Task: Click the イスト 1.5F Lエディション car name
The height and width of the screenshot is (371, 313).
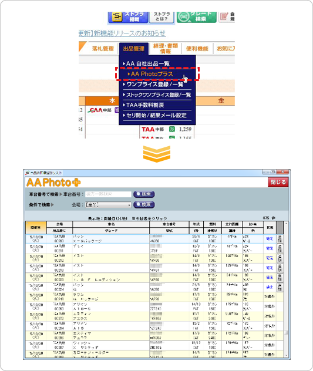Action: pos(96,279)
